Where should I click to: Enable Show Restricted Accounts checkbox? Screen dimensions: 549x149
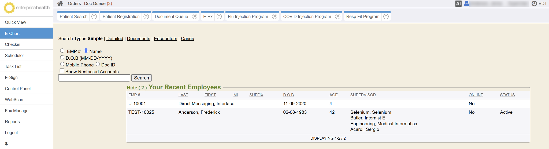62,71
